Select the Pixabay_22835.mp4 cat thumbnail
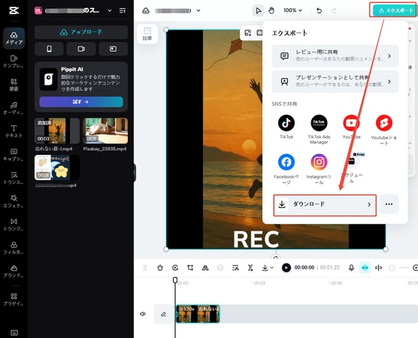Viewport: 418px width, 338px height. coord(105,131)
